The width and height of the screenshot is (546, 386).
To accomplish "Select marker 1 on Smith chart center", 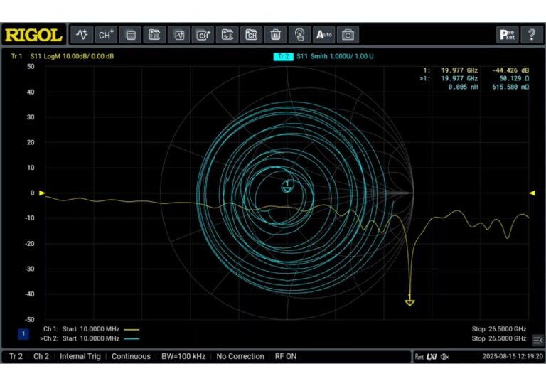I will coord(287,186).
